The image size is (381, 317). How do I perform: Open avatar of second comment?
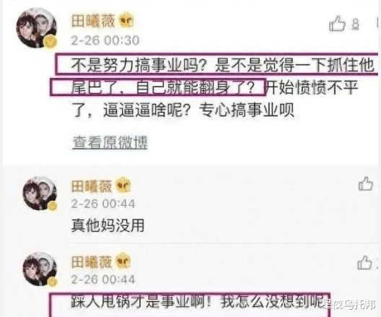point(40,194)
